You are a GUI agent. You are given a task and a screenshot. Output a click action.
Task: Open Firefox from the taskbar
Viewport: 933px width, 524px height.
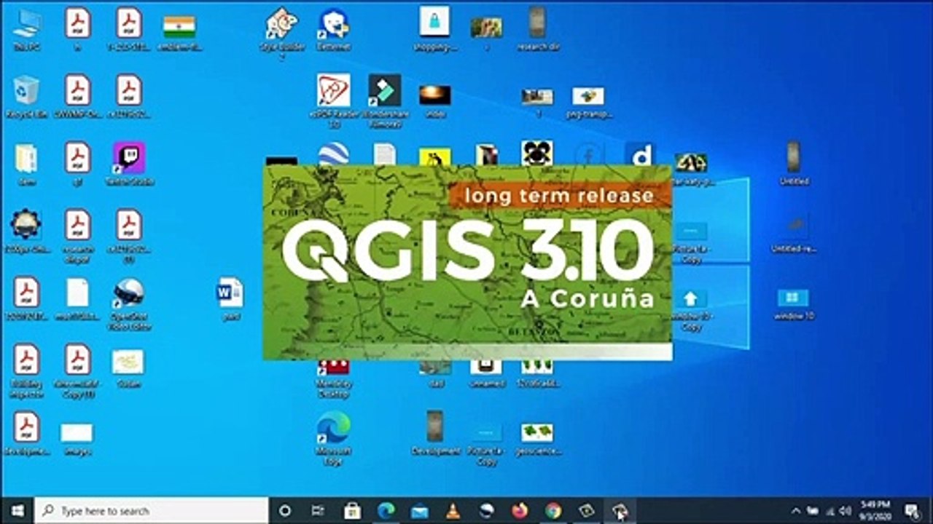pos(520,510)
